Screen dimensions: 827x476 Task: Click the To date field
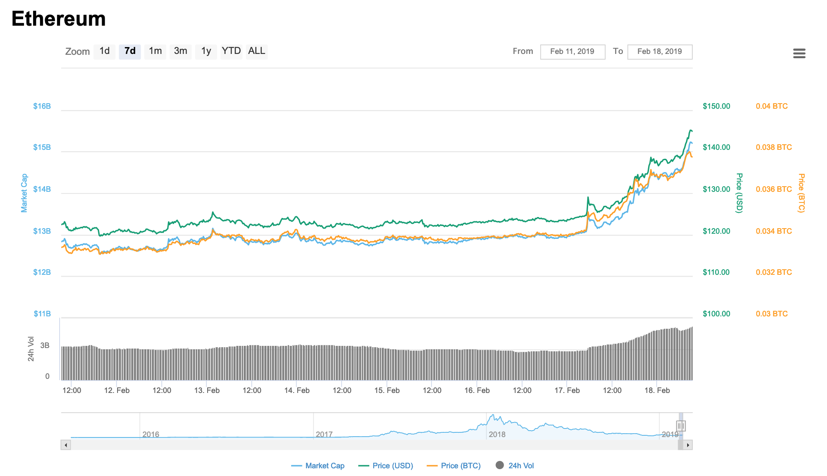659,52
